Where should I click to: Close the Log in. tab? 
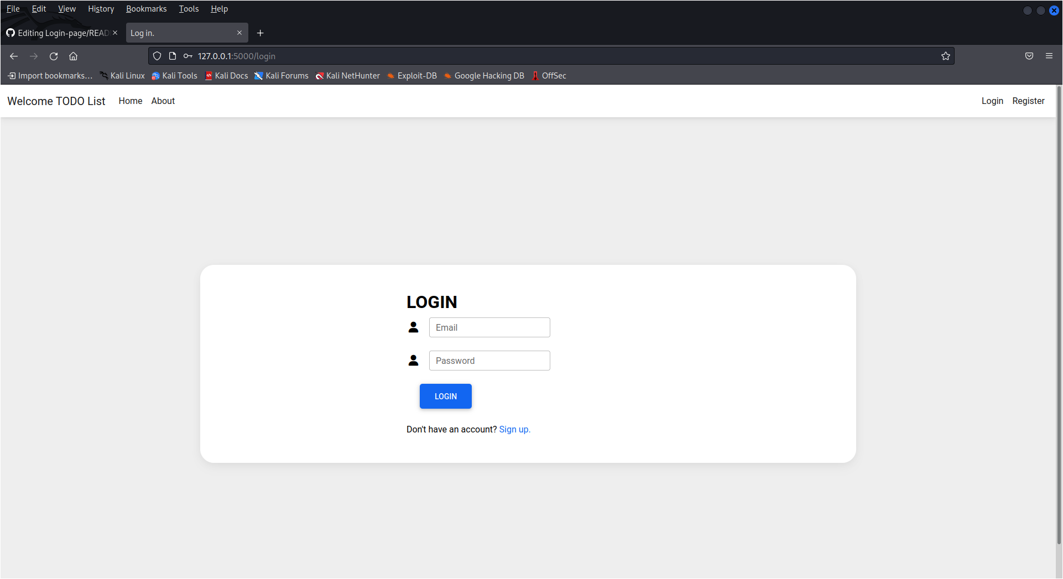click(x=239, y=33)
